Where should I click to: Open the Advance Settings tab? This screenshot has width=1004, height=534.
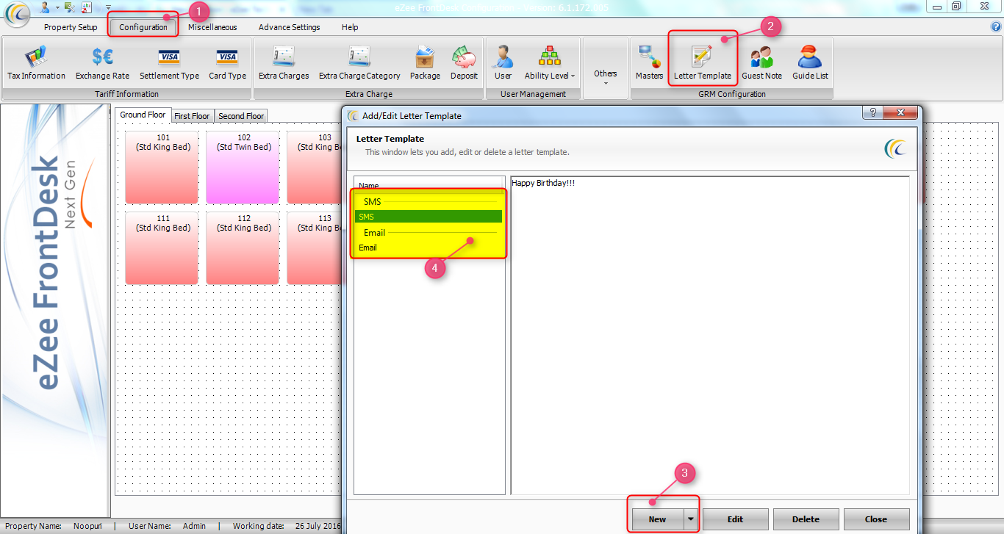[x=289, y=27]
